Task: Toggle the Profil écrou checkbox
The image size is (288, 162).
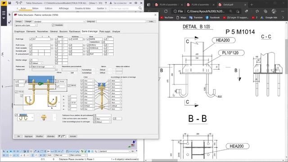Action: tap(31, 45)
